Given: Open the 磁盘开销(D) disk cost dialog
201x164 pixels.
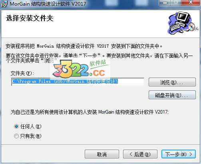Looking at the screenshot, I should click(x=172, y=95).
